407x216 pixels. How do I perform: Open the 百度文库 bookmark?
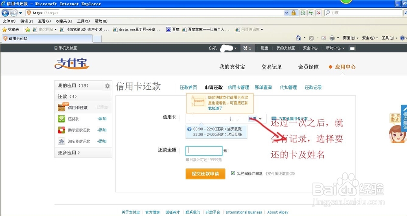206,30
